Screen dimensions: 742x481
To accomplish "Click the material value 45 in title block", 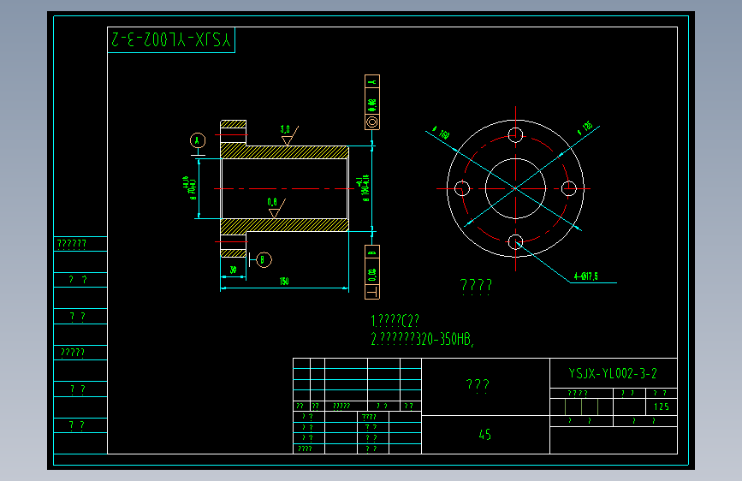I will pyautogui.click(x=485, y=435).
